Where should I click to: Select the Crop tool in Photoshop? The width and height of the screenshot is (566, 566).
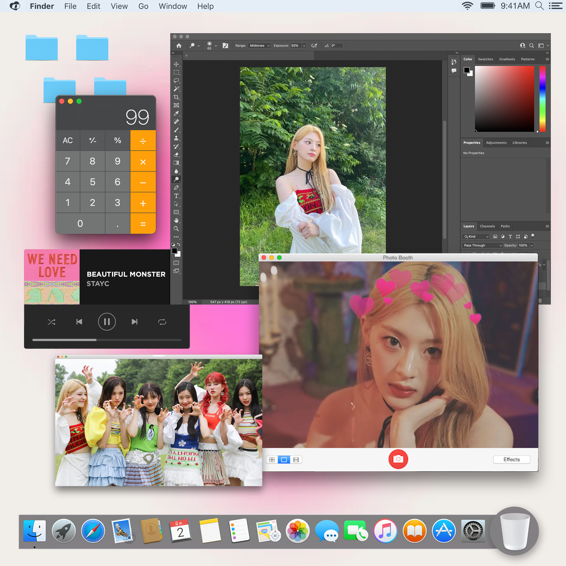(176, 97)
